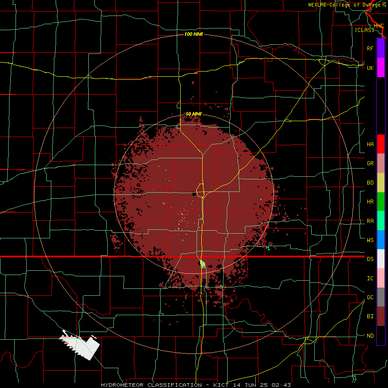This screenshot has width=388, height=388.
Task: Click the WS blue legend swatch
Action: (x=381, y=240)
